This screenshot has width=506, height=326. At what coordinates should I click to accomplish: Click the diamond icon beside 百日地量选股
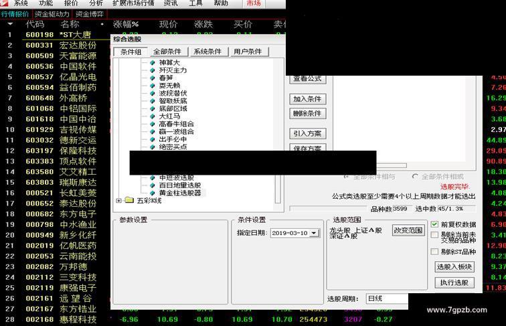(x=153, y=185)
